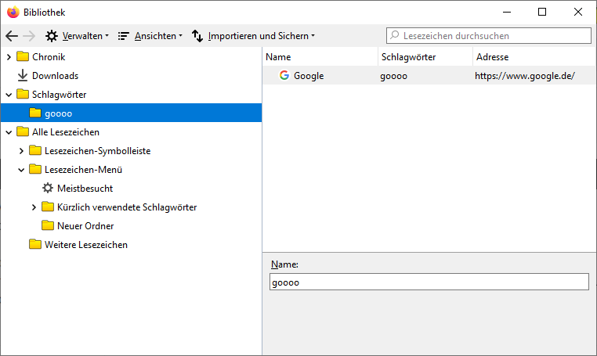Click the back arrow in toolbar

tap(12, 36)
